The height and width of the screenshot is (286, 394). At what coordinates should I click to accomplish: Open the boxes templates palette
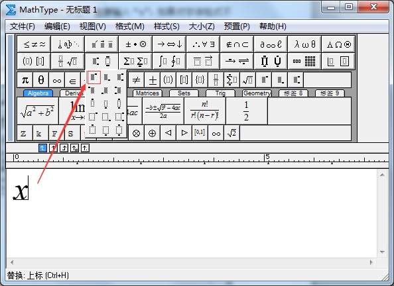tap(338, 61)
